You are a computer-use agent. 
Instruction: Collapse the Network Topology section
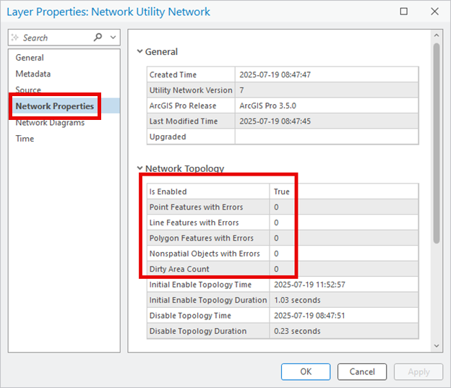click(140, 169)
